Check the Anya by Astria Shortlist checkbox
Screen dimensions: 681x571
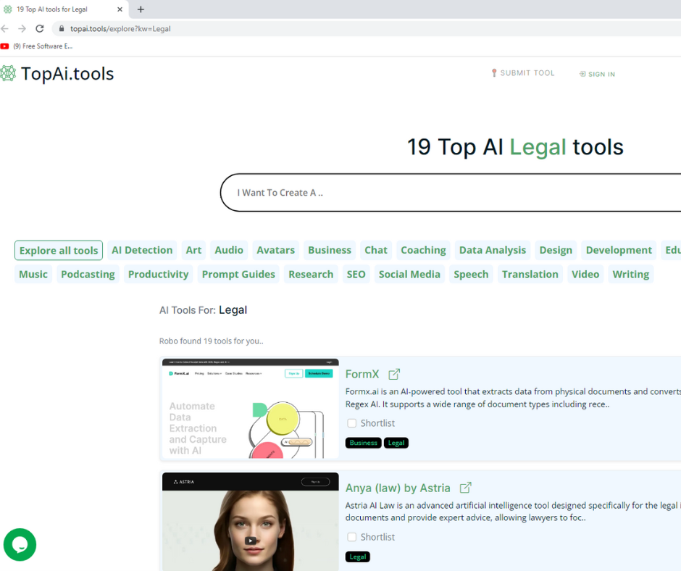click(352, 537)
